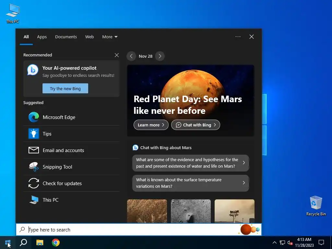Click the Nov 28 date label
Screen dimensions: 332x249
[146, 56]
